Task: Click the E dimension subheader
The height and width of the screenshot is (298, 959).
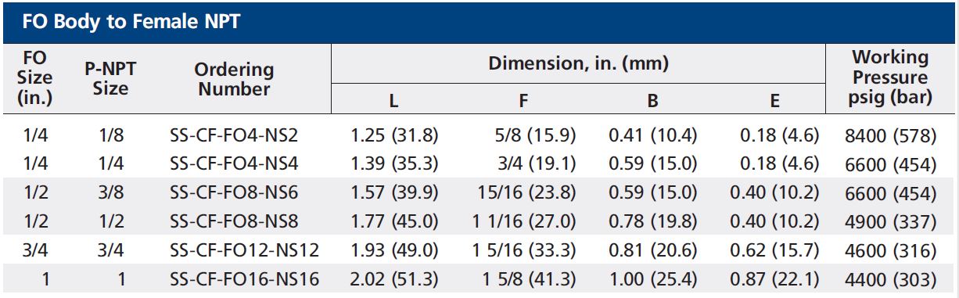Action: click(774, 100)
